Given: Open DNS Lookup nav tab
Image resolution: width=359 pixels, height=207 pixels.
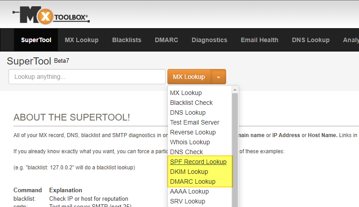Looking at the screenshot, I should click(x=311, y=40).
